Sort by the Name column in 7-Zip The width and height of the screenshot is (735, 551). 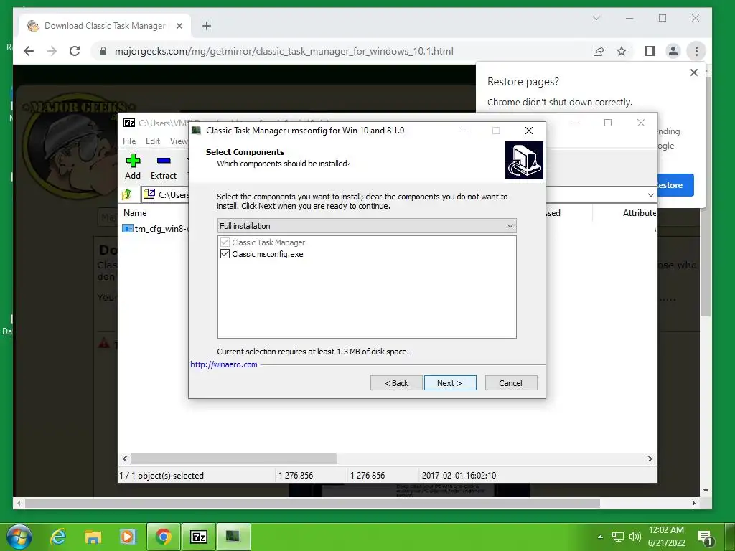[x=135, y=212]
